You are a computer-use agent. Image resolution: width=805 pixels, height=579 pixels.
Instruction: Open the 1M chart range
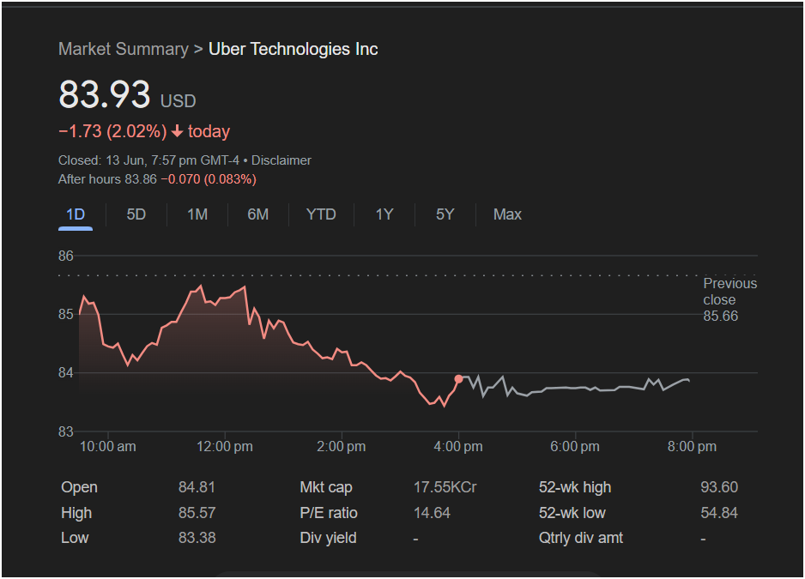(x=197, y=214)
